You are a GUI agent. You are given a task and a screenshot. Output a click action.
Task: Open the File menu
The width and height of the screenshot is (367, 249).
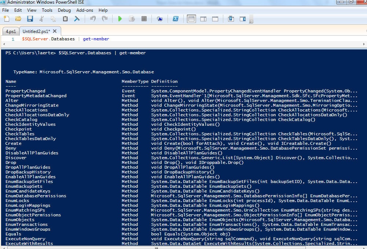(5, 10)
